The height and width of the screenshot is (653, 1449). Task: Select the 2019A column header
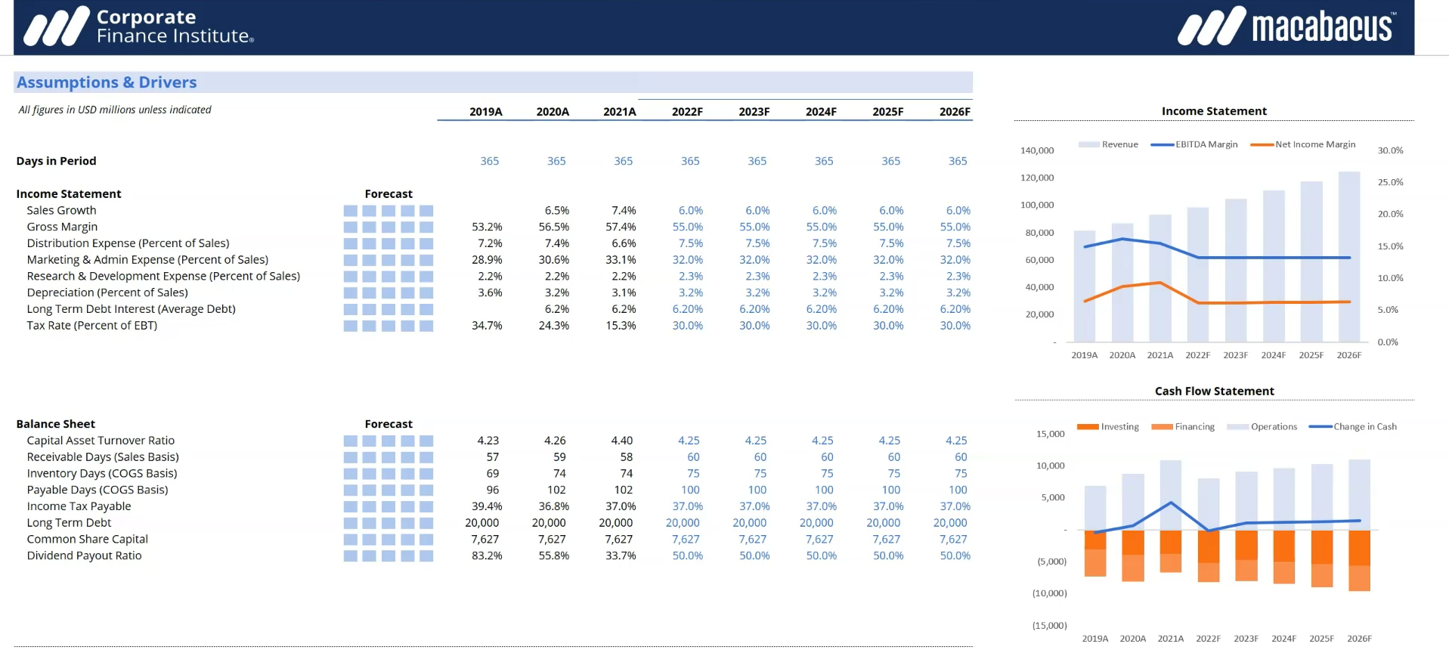pyautogui.click(x=485, y=112)
